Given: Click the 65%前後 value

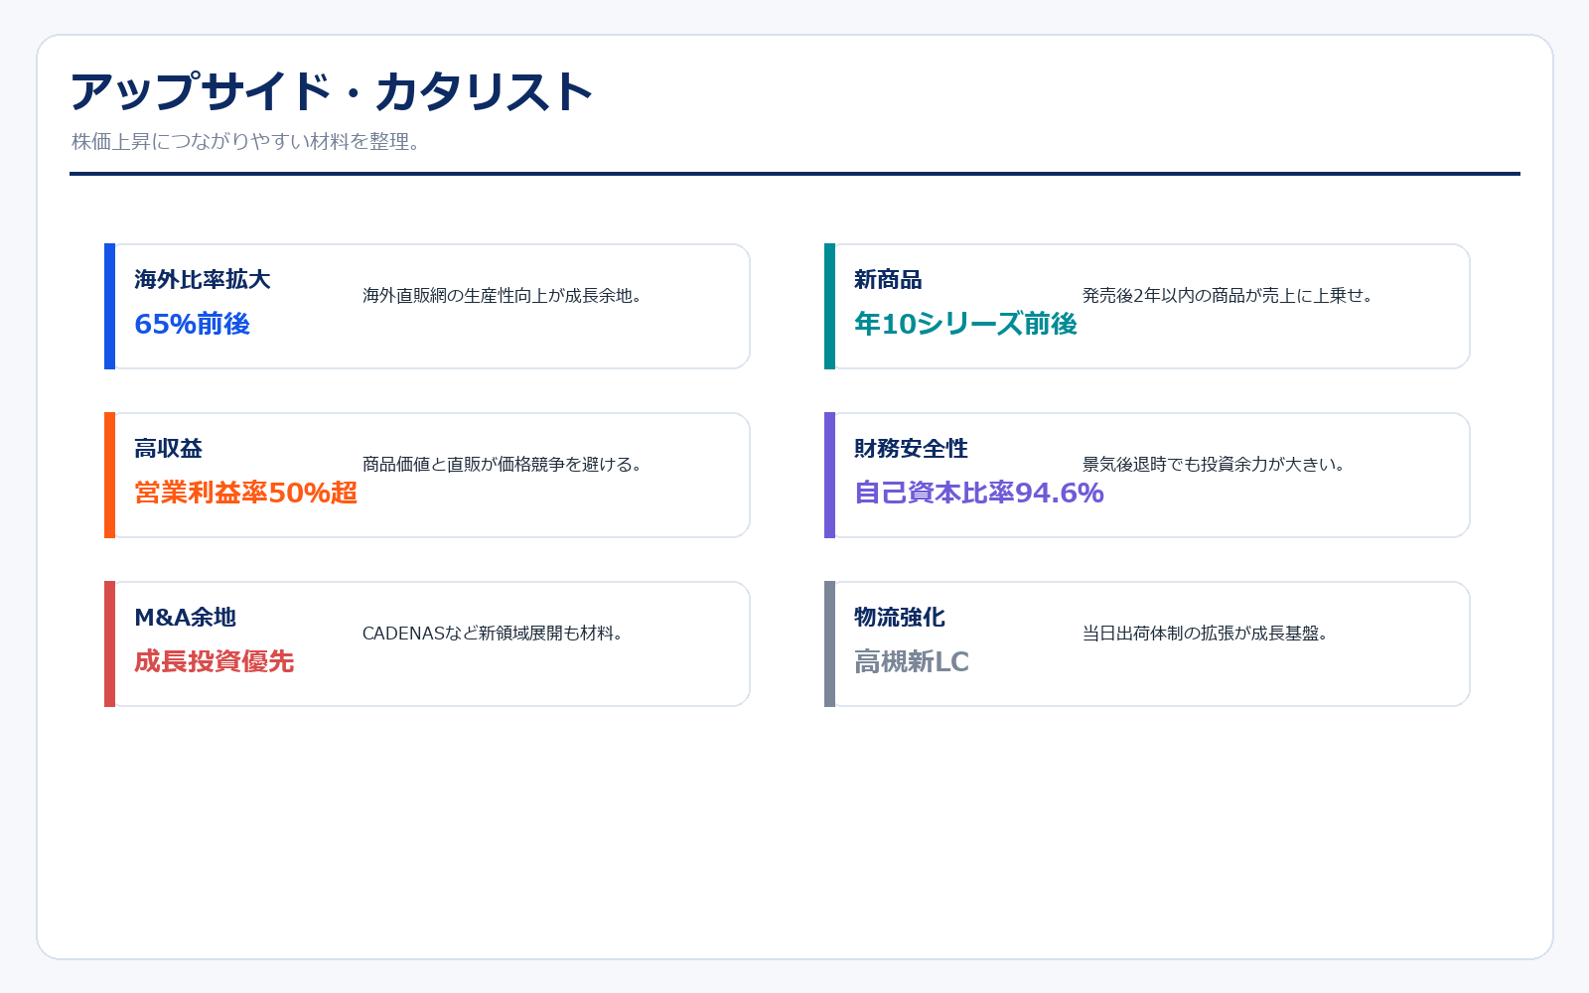Looking at the screenshot, I should tap(193, 324).
